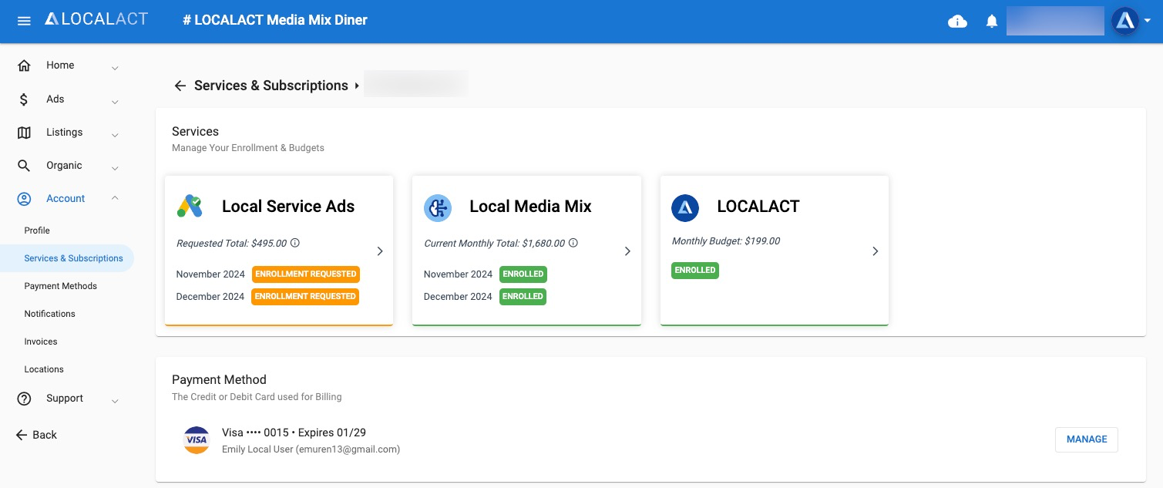Open the notifications bell

tap(992, 22)
